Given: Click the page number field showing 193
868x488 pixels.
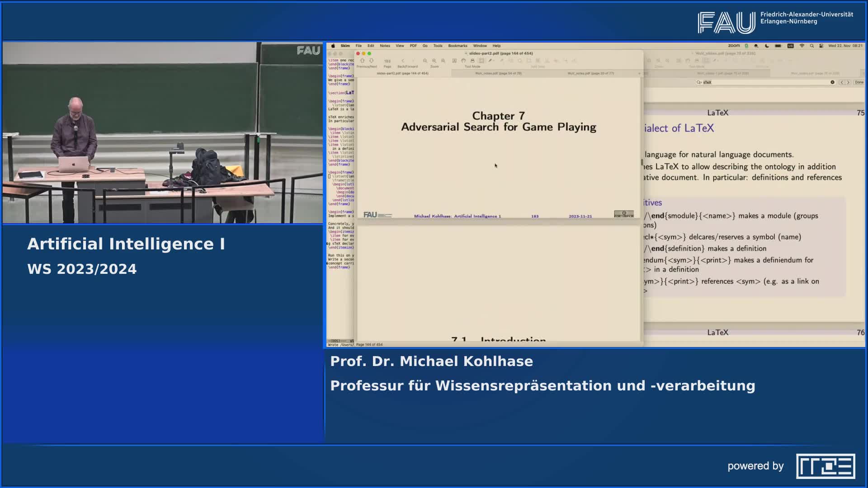Looking at the screenshot, I should (387, 60).
